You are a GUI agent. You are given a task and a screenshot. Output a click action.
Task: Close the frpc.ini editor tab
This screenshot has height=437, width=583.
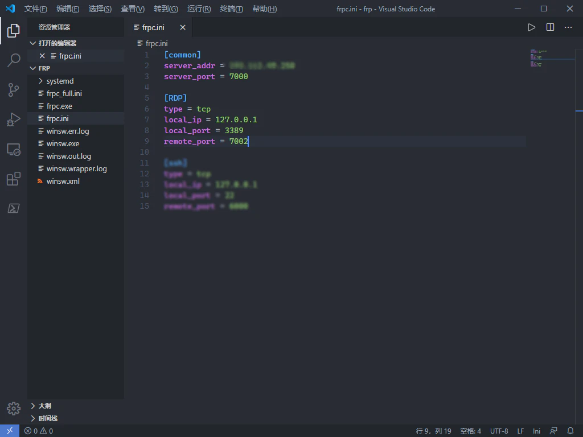click(x=183, y=27)
